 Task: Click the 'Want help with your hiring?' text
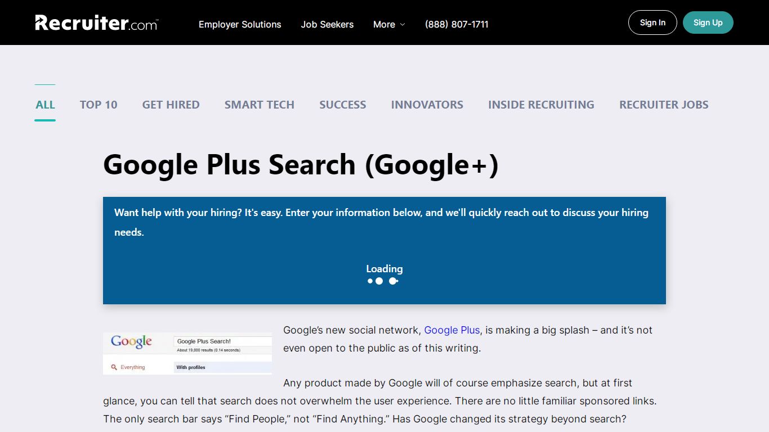(x=381, y=222)
